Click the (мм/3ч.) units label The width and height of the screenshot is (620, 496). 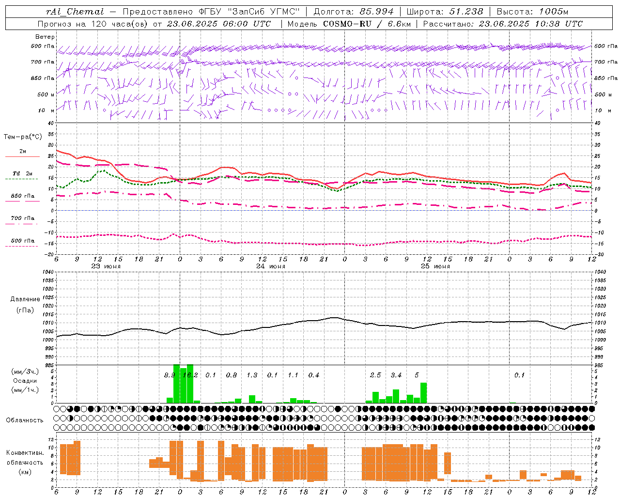coord(25,372)
